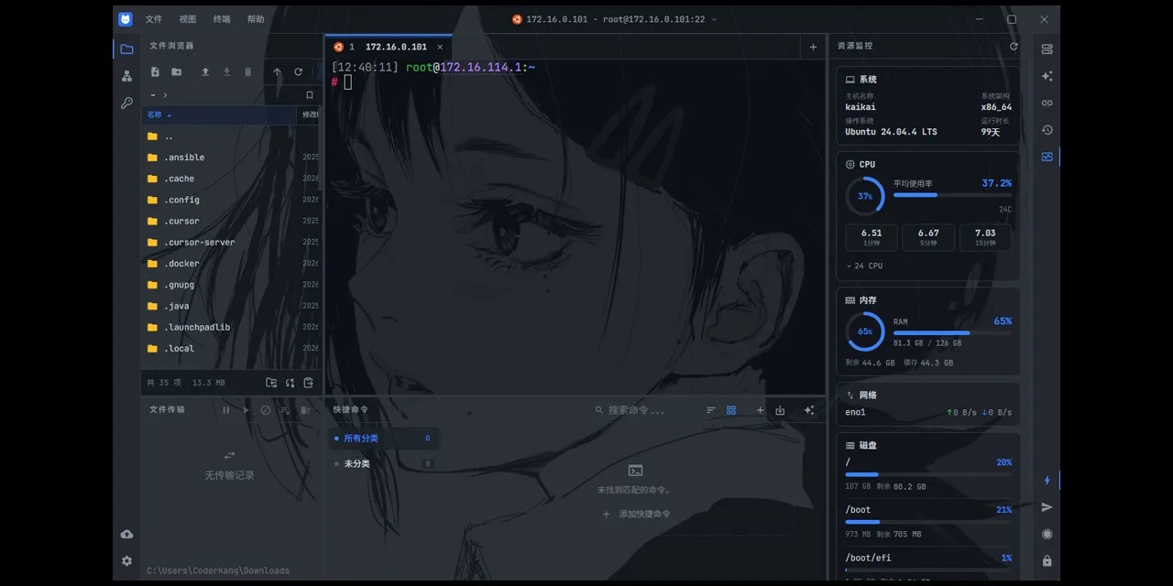Open the 帮助 menu

[x=256, y=19]
